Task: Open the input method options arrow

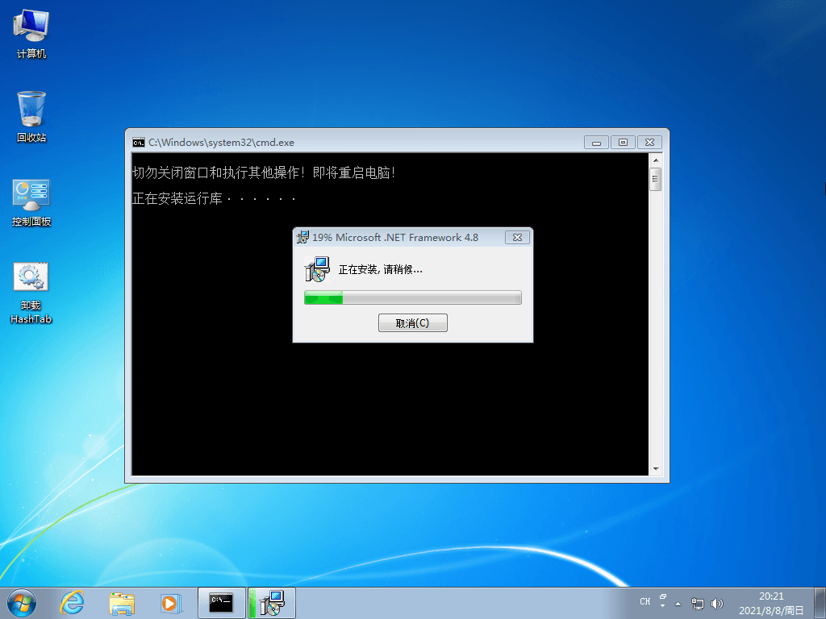Action: 661,601
